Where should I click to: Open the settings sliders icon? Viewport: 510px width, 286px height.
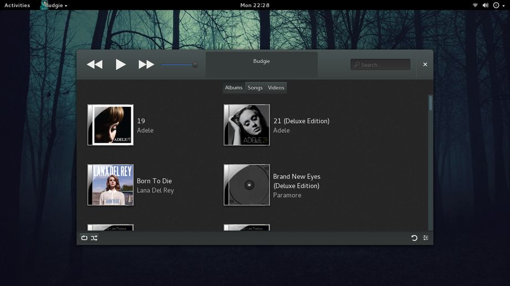coord(426,238)
